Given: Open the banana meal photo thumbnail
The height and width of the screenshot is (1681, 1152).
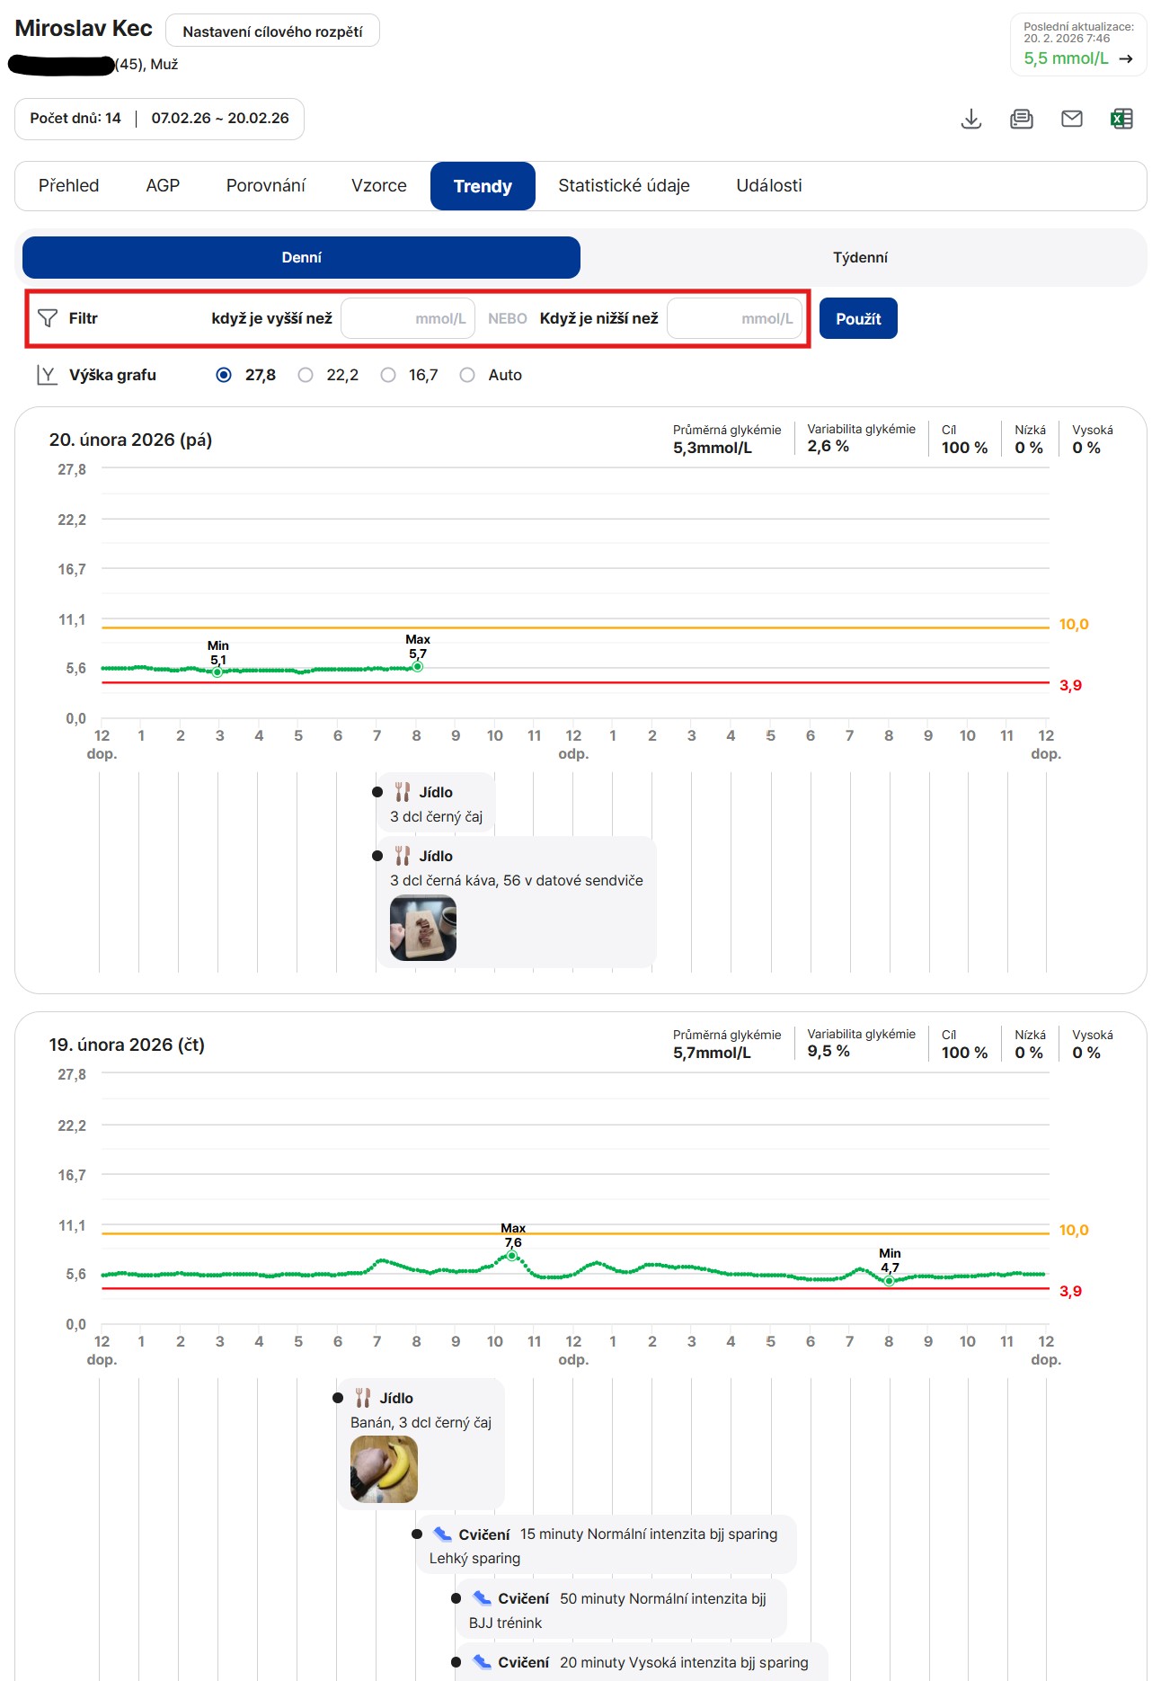Looking at the screenshot, I should 384,1469.
